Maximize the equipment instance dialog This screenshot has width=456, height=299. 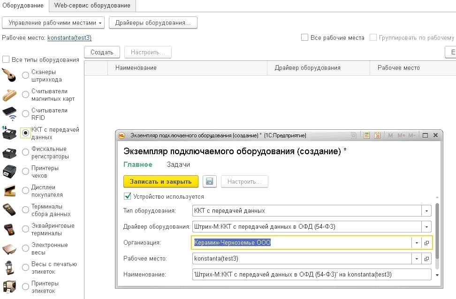[x=425, y=135]
